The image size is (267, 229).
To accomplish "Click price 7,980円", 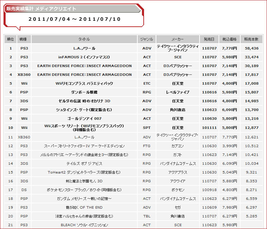I will coord(229,207).
